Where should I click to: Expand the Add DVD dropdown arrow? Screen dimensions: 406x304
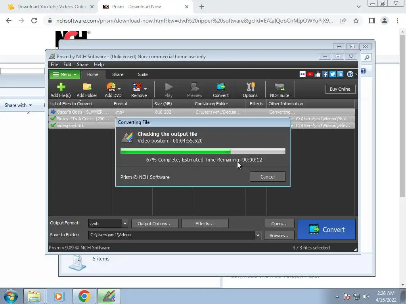pos(119,89)
